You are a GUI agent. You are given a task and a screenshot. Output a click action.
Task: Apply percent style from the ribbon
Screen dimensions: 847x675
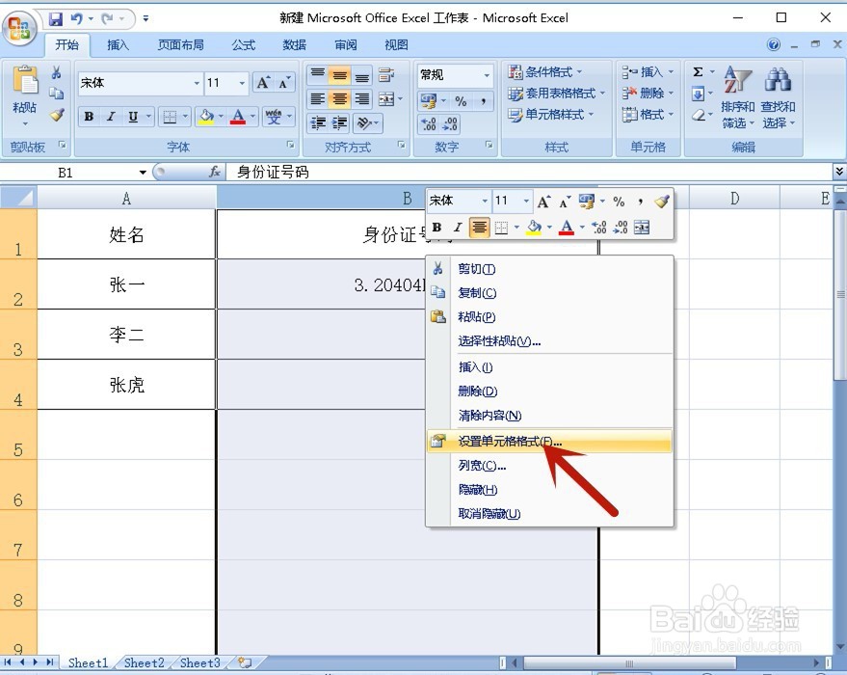[x=461, y=101]
